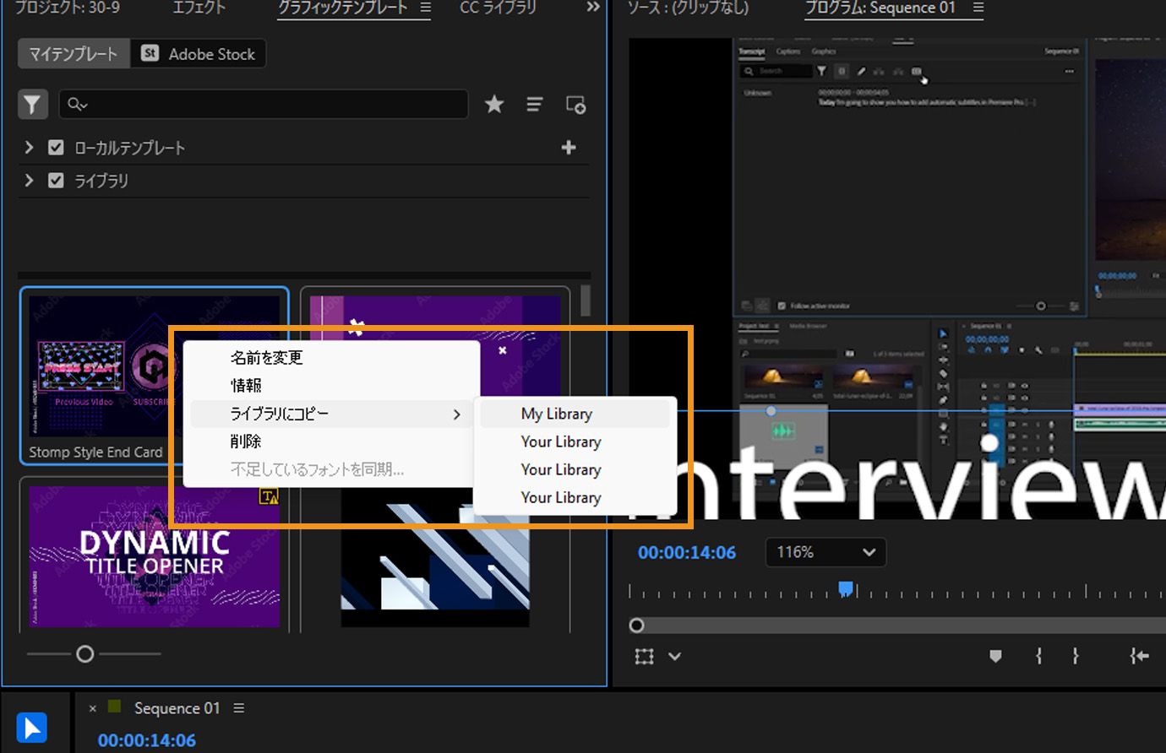The image size is (1166, 753).
Task: Show favorite templates with the star icon
Action: point(494,104)
